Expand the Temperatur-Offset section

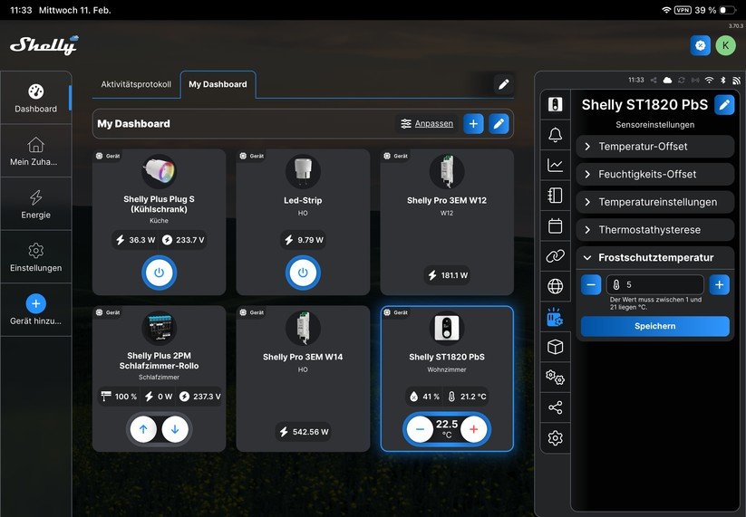(x=654, y=147)
